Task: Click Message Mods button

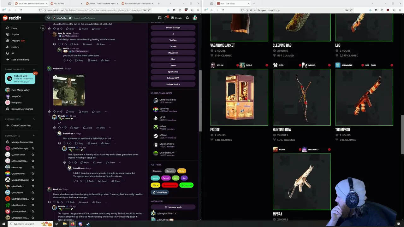Action: click(173, 207)
